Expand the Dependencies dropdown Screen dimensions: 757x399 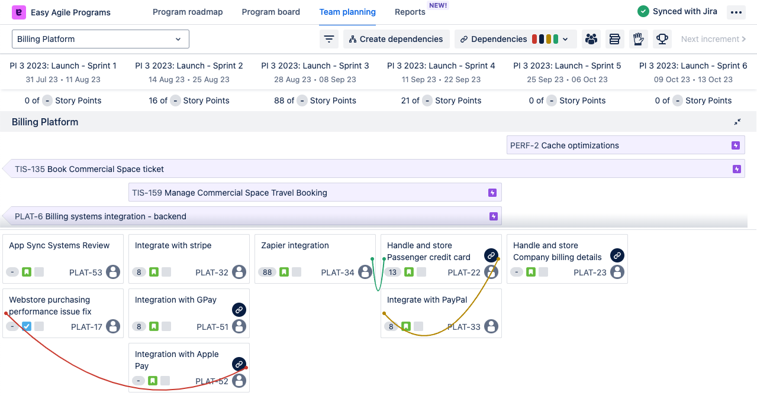[515, 39]
